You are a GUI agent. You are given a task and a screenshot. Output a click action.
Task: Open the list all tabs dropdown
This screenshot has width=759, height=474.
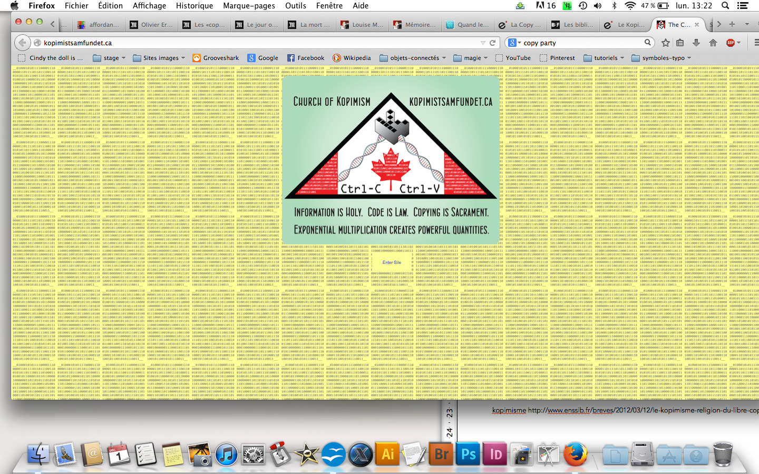pos(747,24)
